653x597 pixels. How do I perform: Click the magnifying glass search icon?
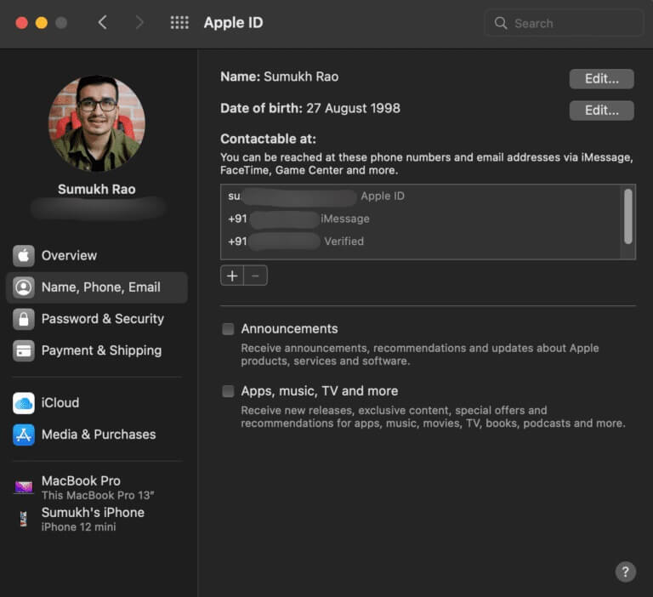click(501, 23)
